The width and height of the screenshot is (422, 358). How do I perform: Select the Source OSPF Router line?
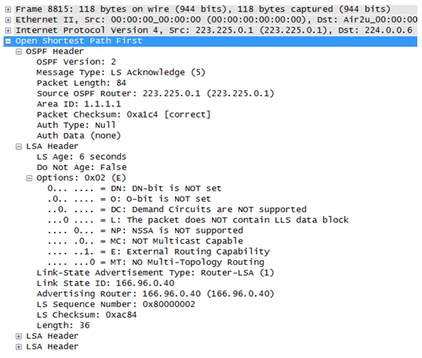(x=155, y=94)
